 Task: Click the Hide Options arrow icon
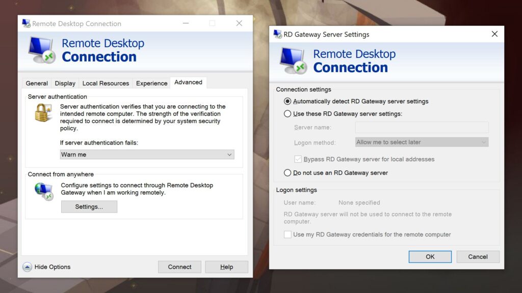(x=28, y=267)
